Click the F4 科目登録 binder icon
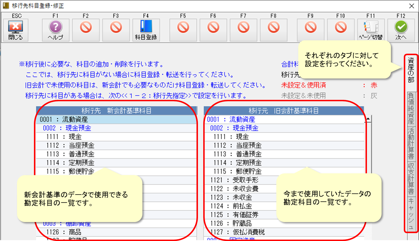The width and height of the screenshot is (419, 241). pos(146,30)
